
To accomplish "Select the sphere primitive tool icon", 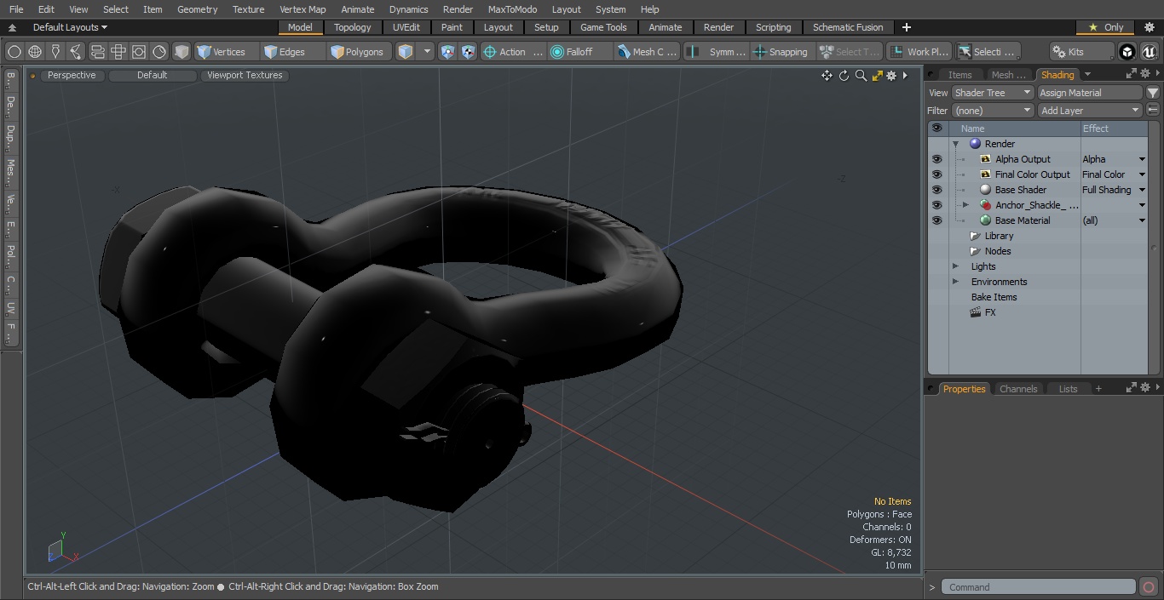I will 14,52.
